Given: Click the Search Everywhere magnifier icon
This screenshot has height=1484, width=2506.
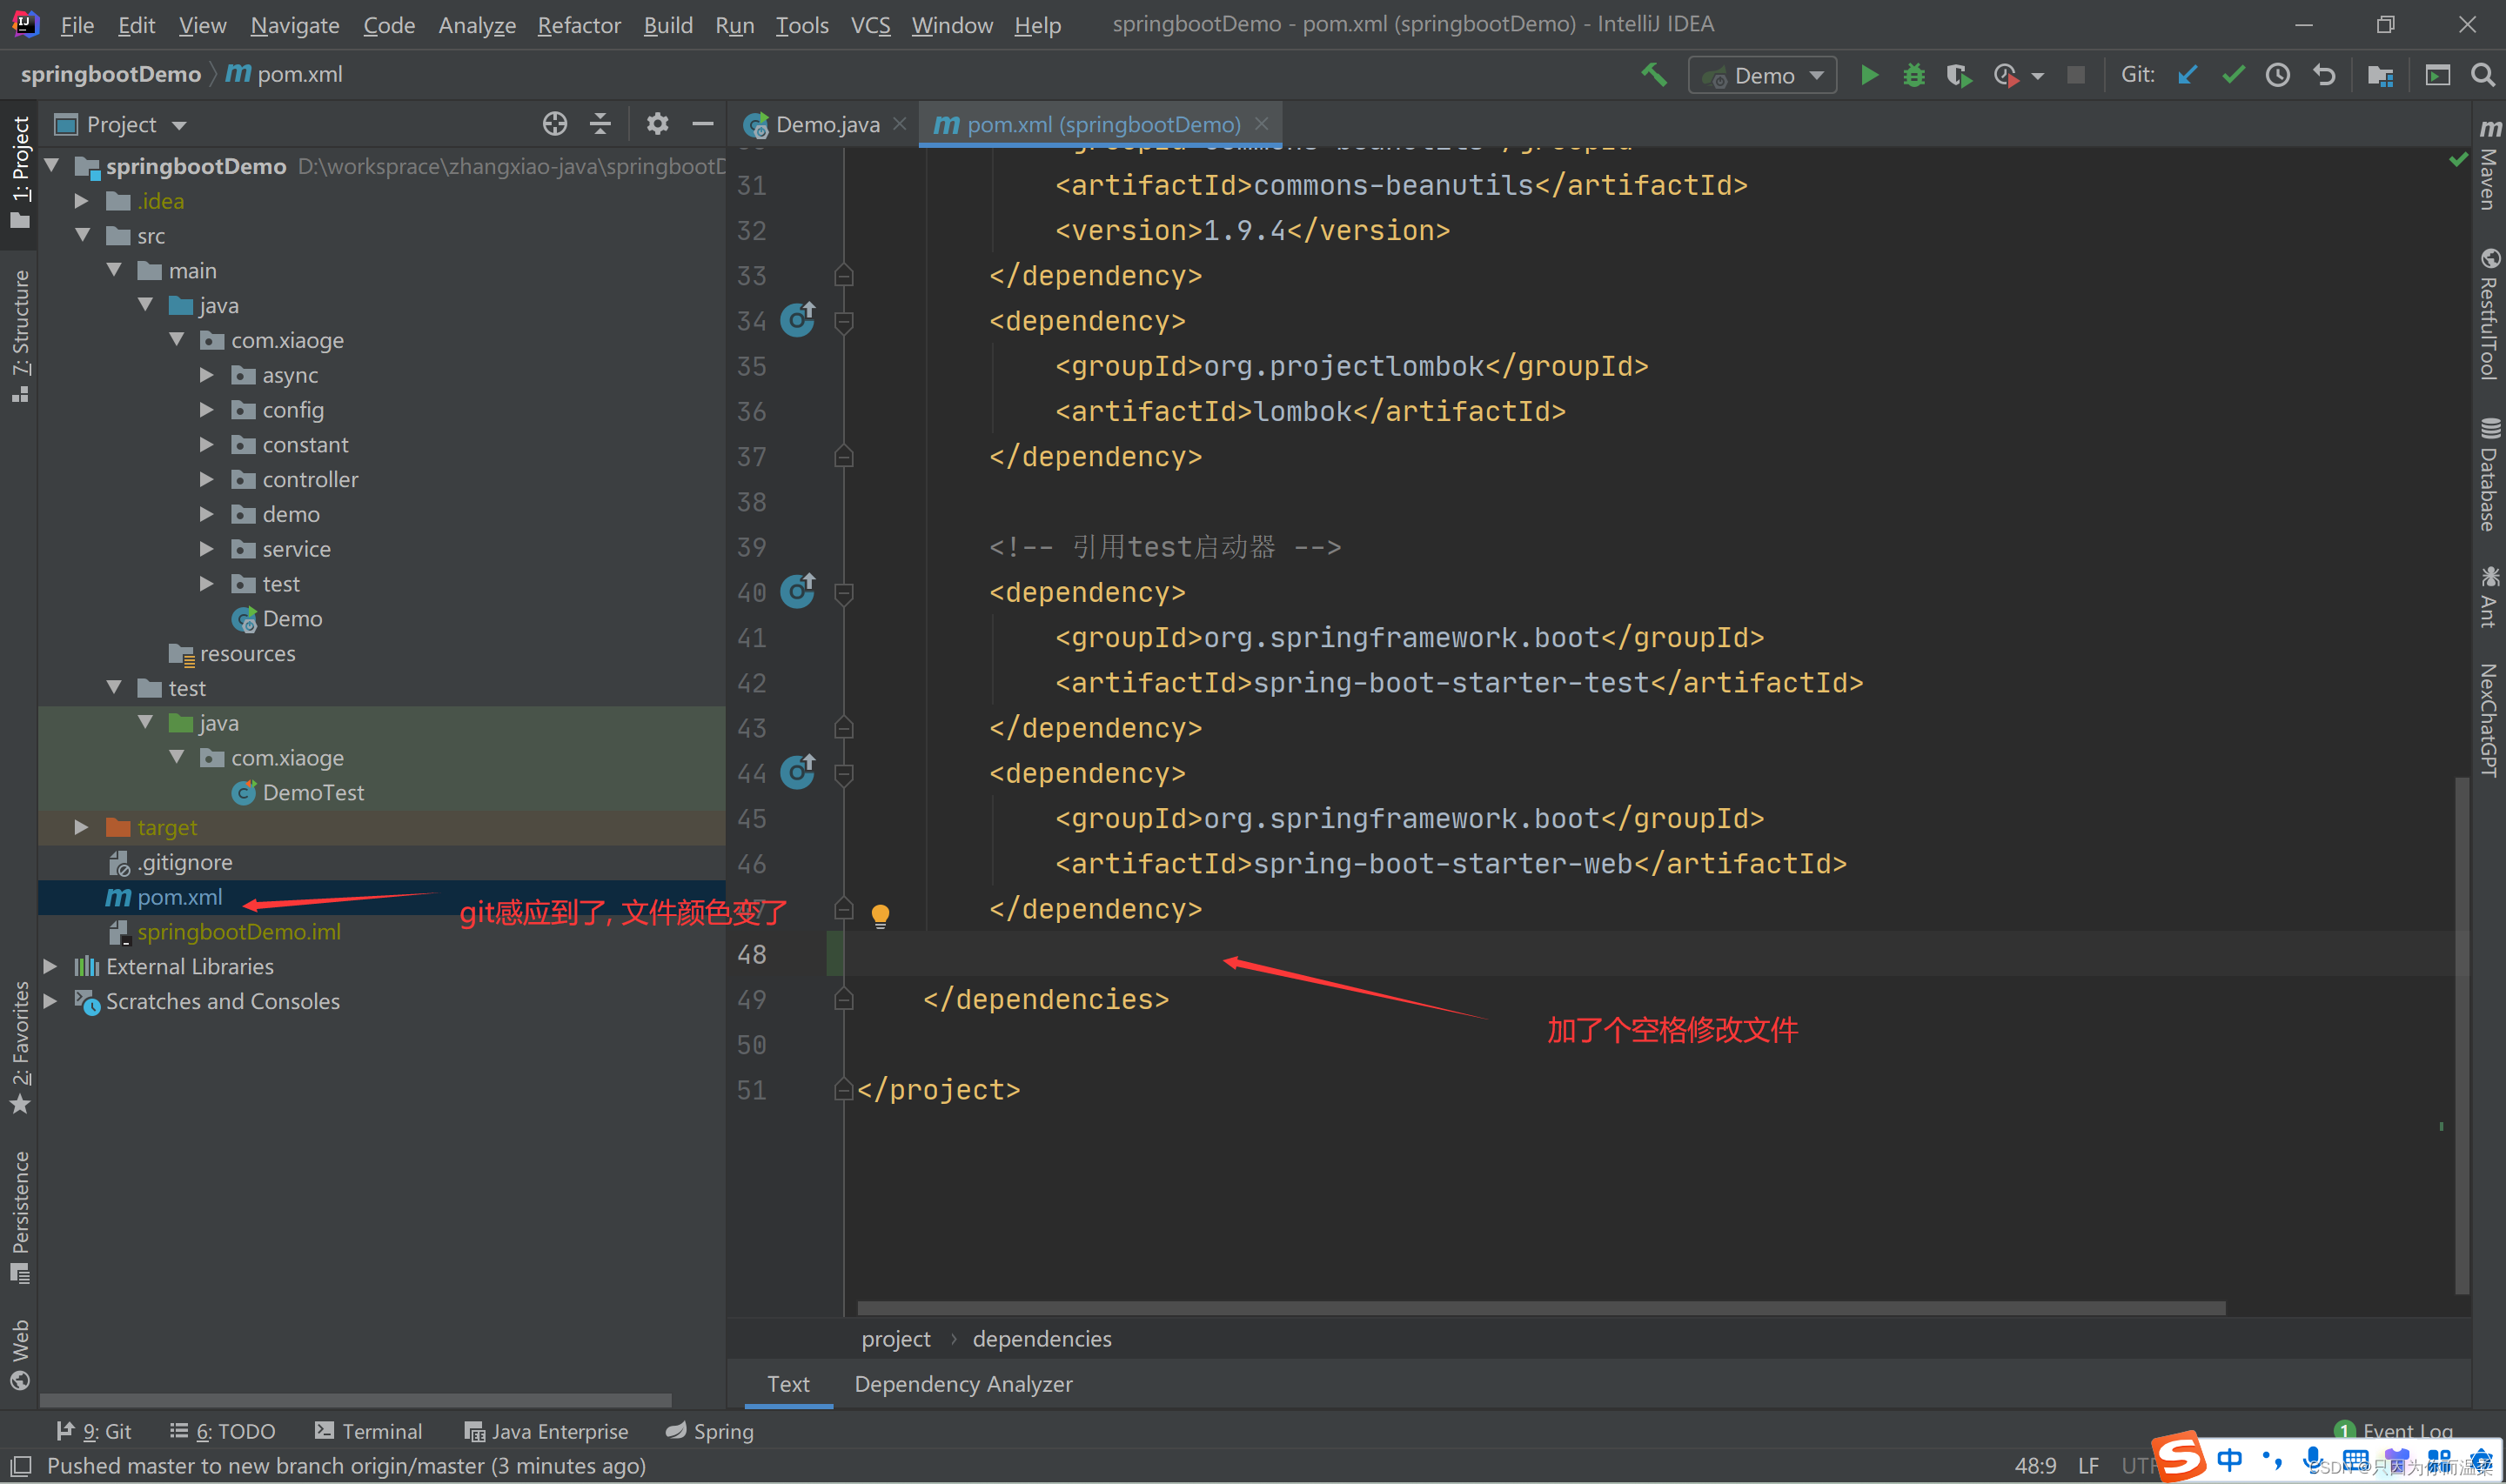Looking at the screenshot, I should 2481,76.
